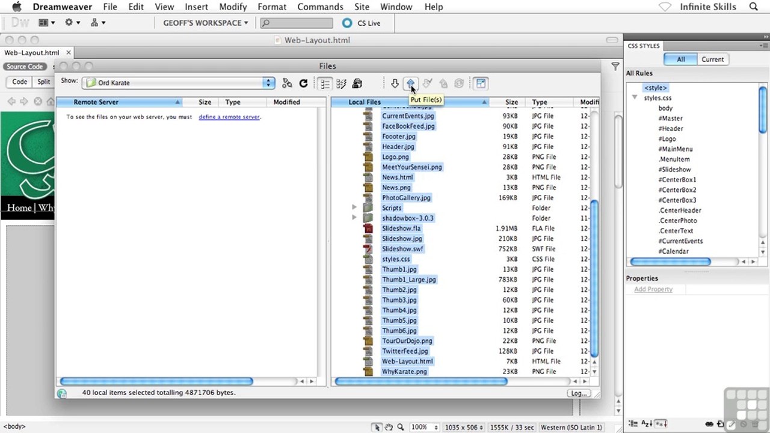Open the Apple menu

click(17, 7)
